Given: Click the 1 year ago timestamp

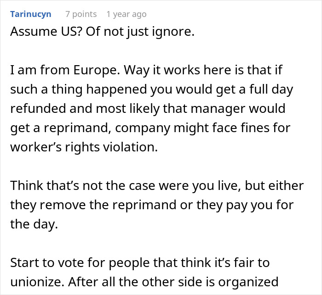Looking at the screenshot, I should click(126, 14).
